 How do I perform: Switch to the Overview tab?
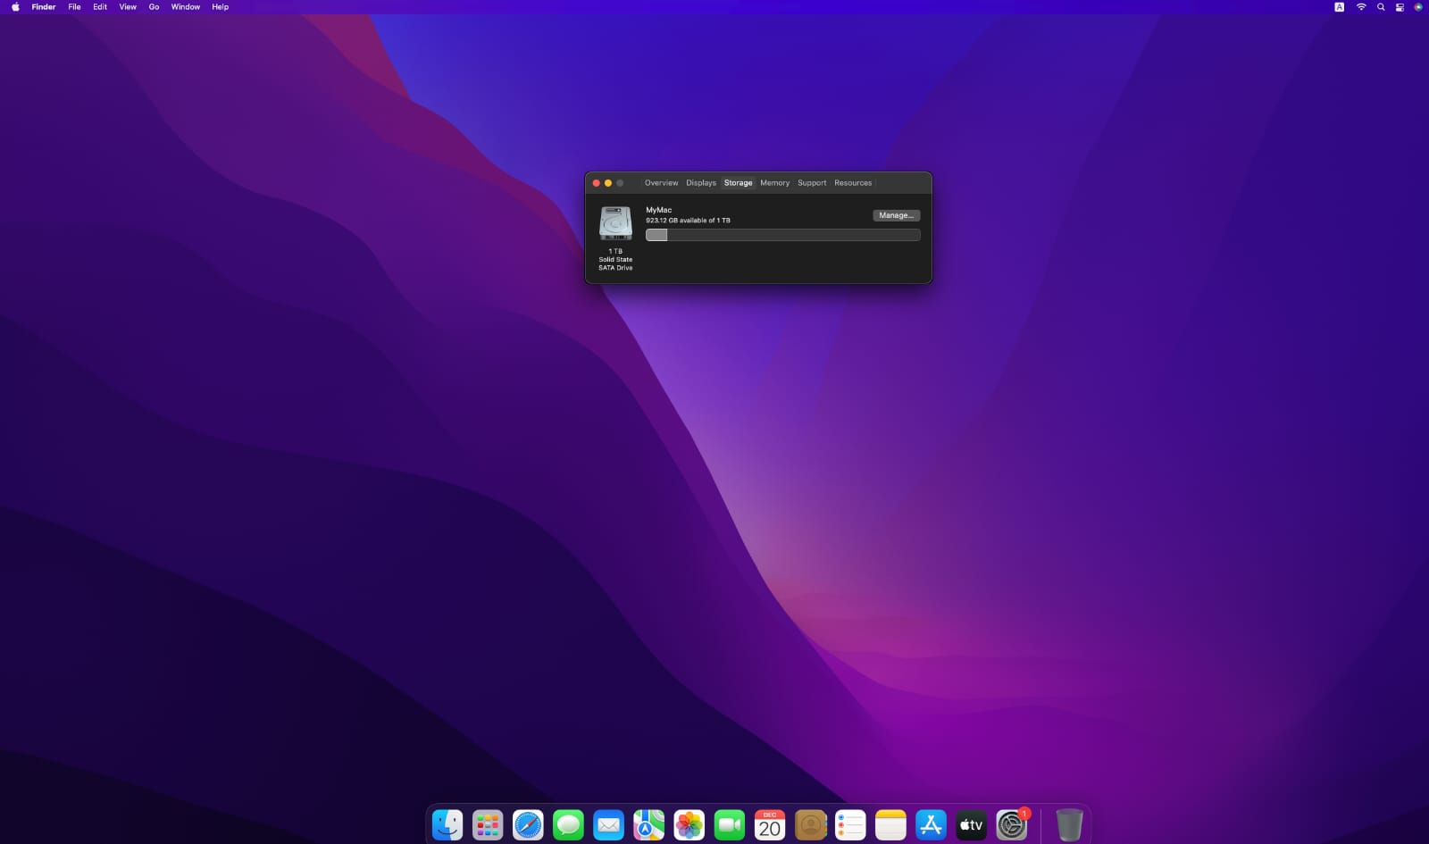(662, 183)
